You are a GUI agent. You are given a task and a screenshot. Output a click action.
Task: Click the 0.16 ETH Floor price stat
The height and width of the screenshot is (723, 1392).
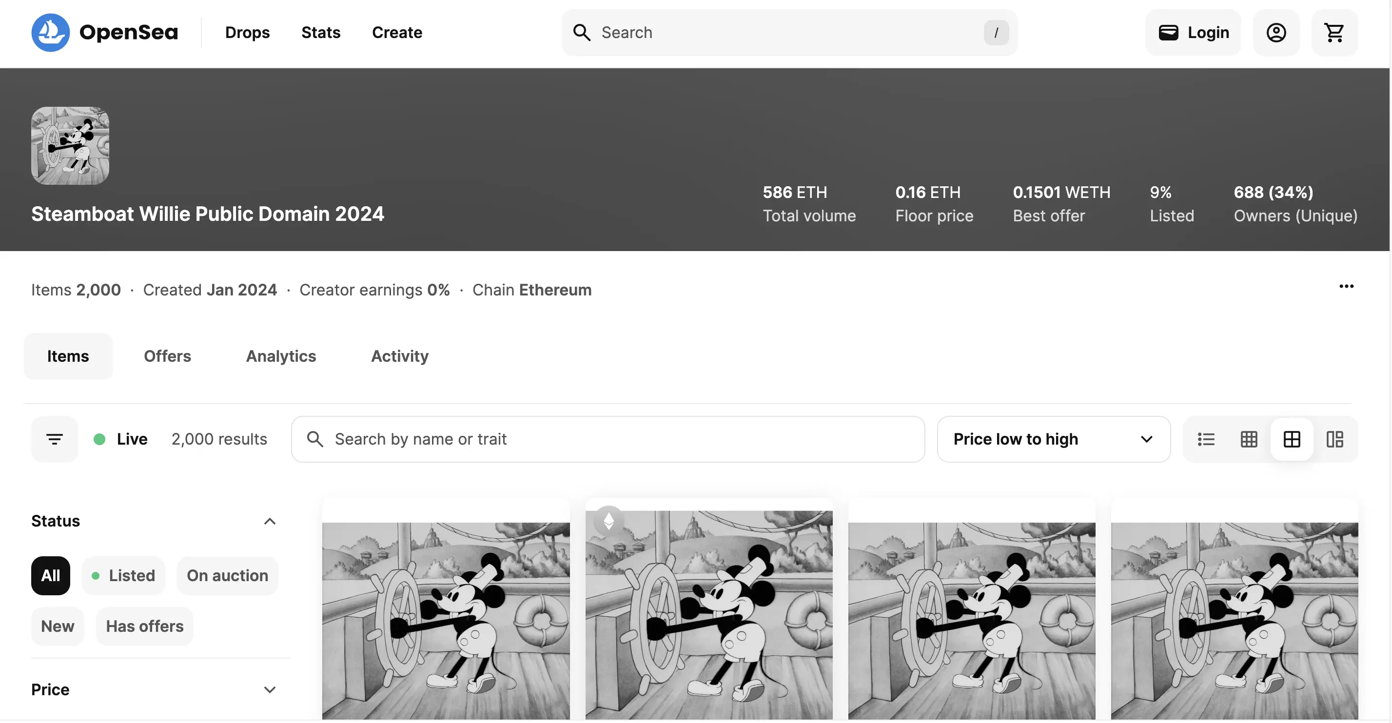point(934,204)
